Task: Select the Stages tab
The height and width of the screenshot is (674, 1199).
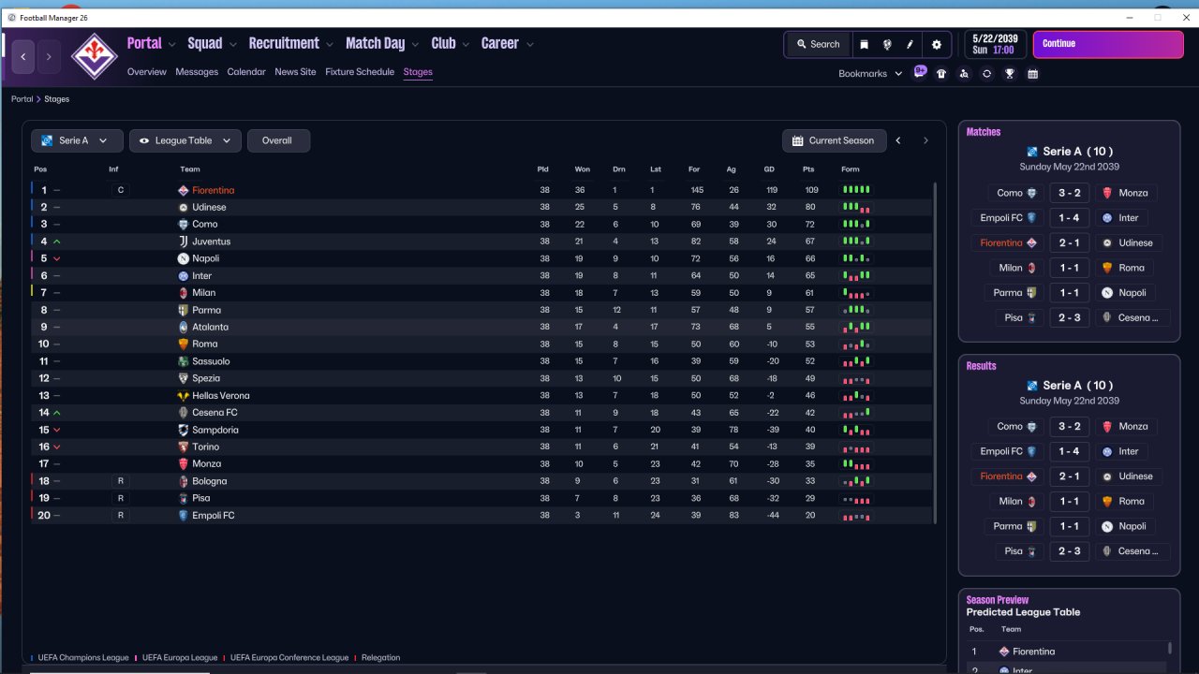Action: tap(418, 72)
